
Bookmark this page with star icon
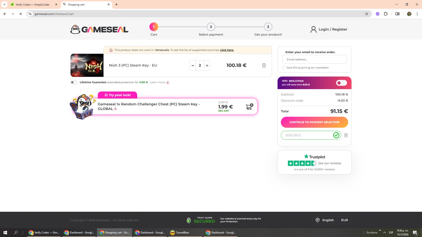(x=367, y=14)
